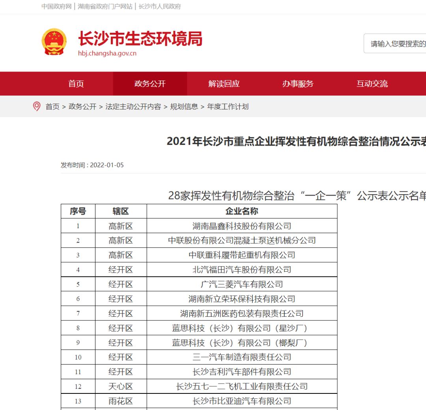Screen dimensions: 426x410
Task: Select 中联重科履带起重机有限公司 cell
Action: (x=242, y=255)
